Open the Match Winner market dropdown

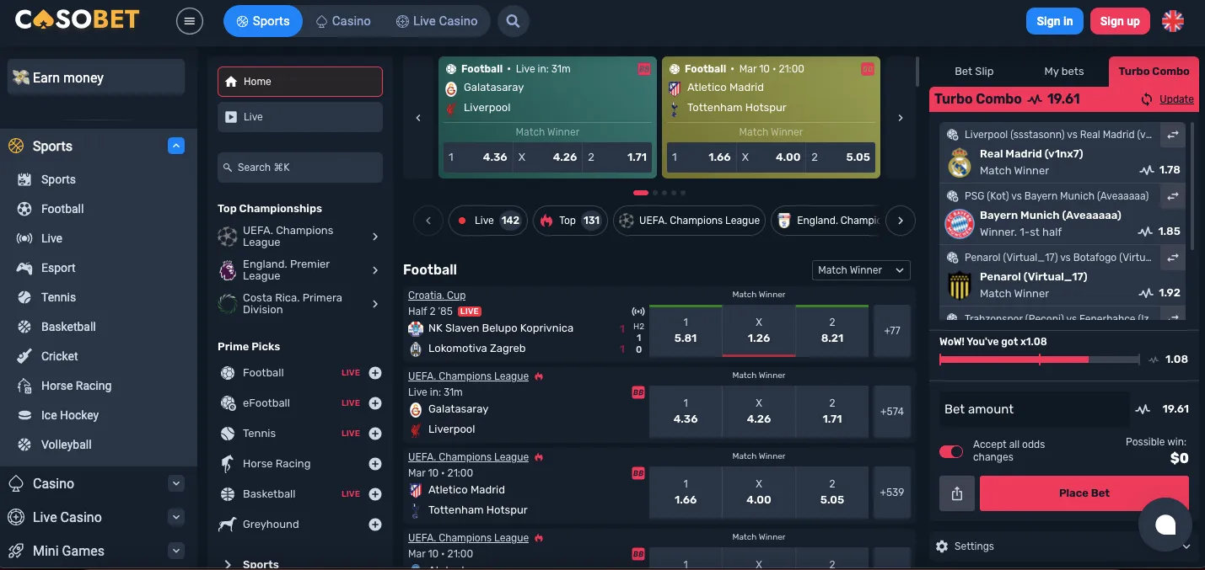(861, 270)
